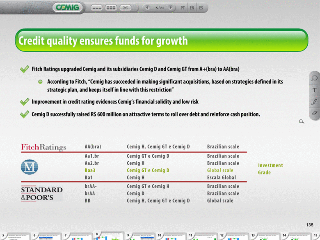Click the 5/23 slide counter
This screenshot has height=240, width=320.
pos(160,8)
